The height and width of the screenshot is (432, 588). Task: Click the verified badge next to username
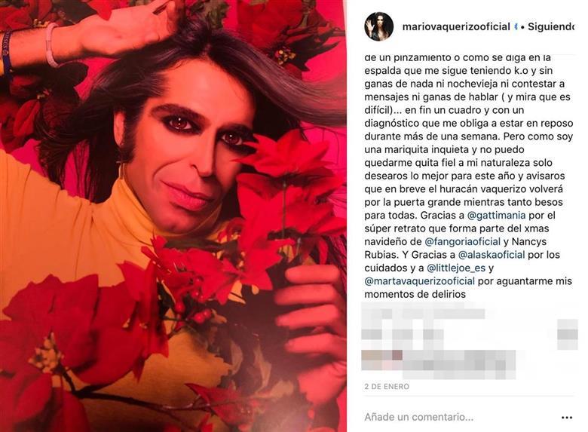tap(516, 27)
